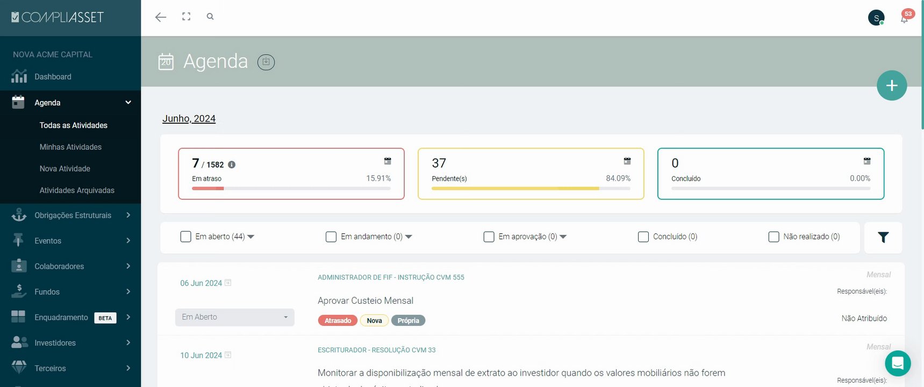This screenshot has width=924, height=387.
Task: Click the user avatar icon
Action: pos(876,18)
